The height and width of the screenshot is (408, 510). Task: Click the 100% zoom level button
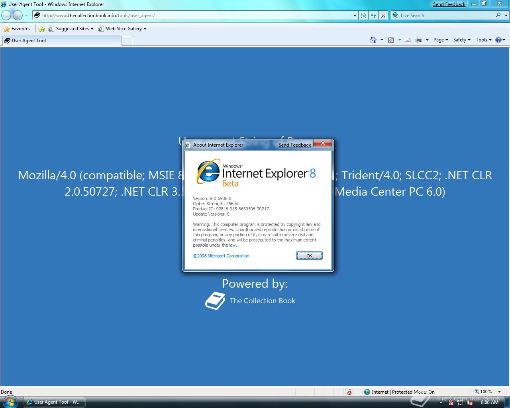pyautogui.click(x=483, y=392)
